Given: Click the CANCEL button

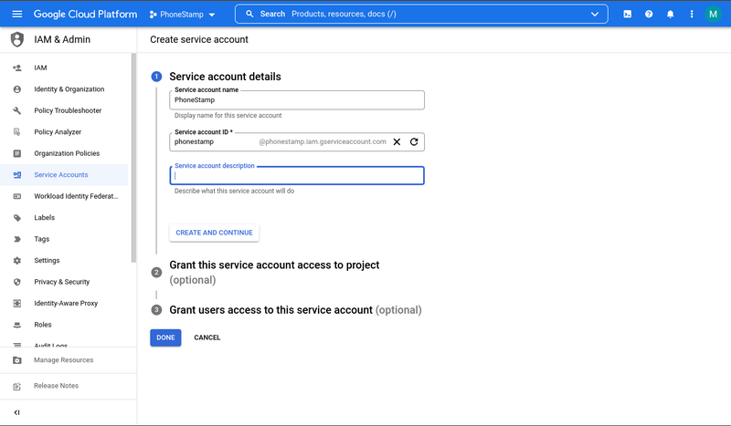Looking at the screenshot, I should [207, 338].
